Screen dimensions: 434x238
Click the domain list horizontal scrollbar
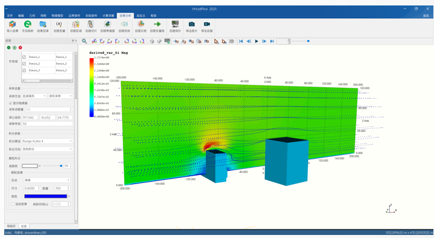[x=47, y=81]
